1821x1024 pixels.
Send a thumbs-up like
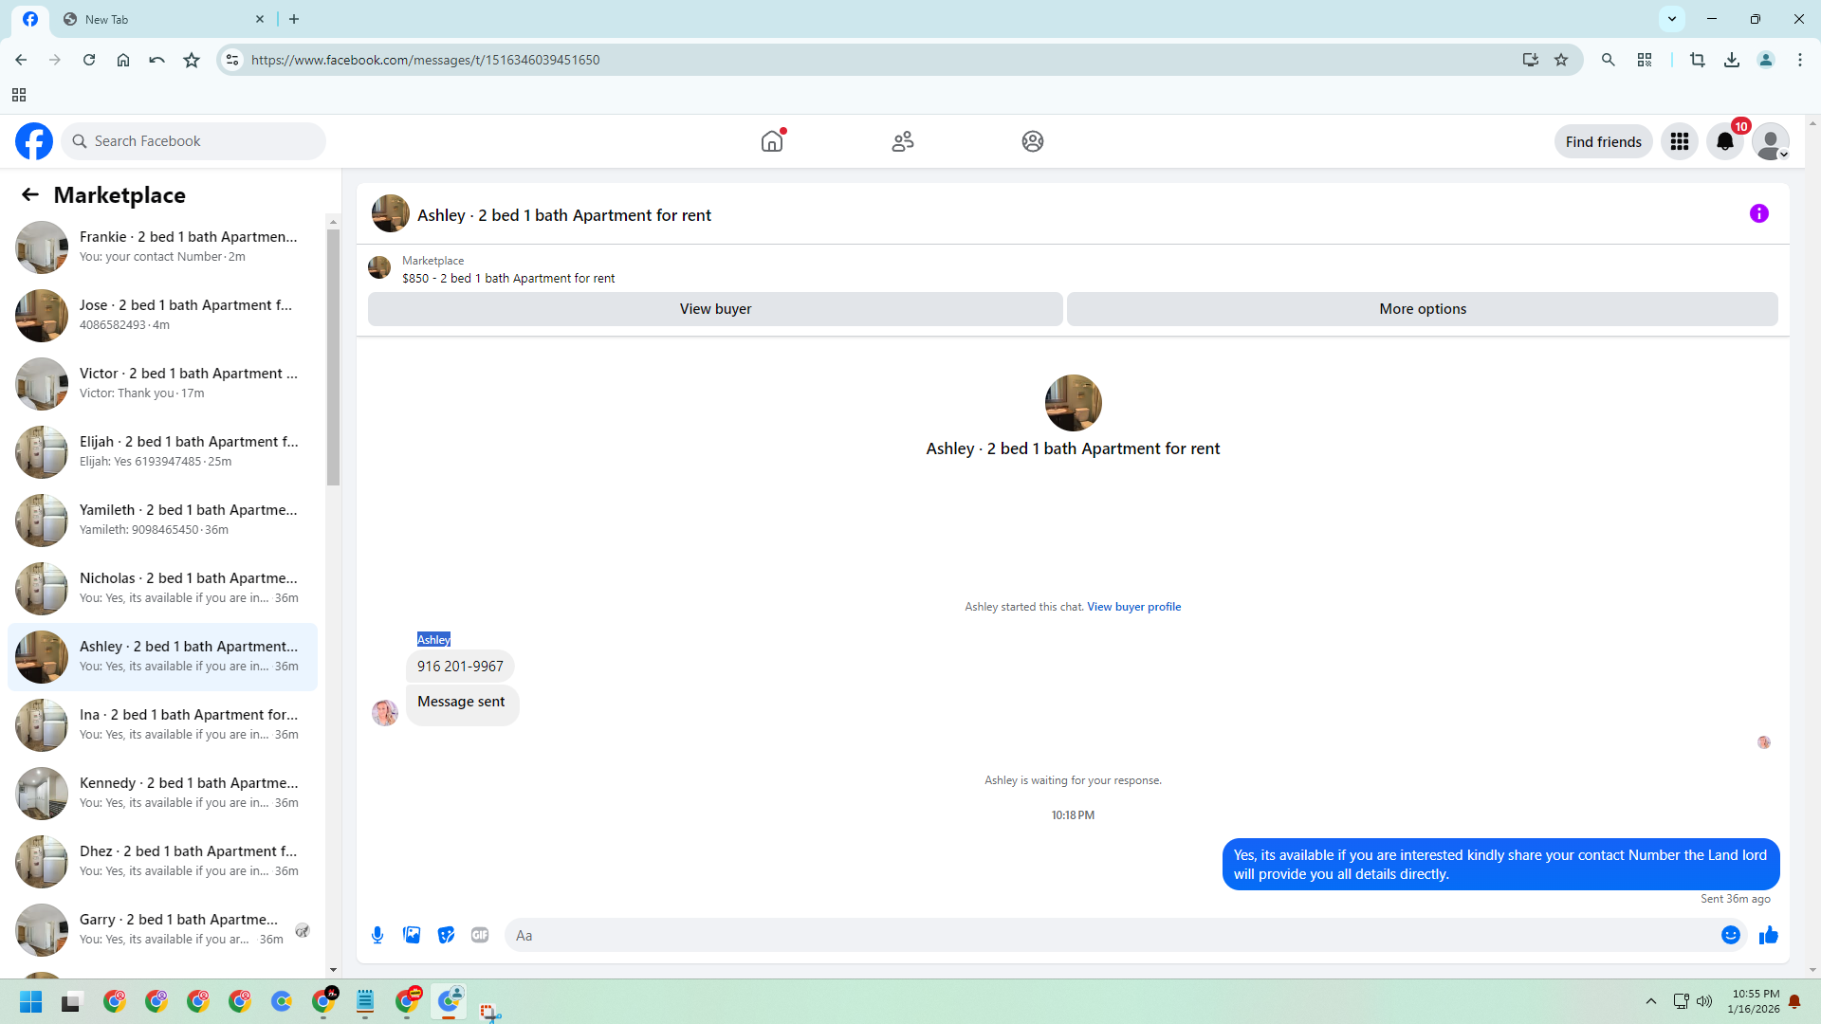[x=1768, y=935]
